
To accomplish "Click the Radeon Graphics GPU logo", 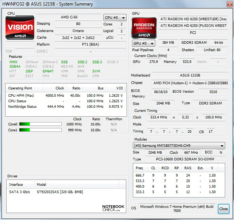I will pyautogui.click(x=144, y=28).
